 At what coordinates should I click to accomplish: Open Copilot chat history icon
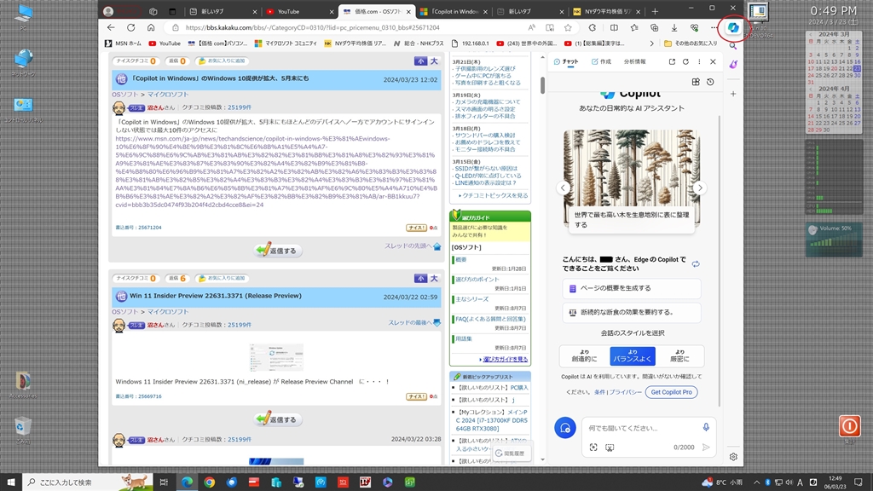pos(710,82)
